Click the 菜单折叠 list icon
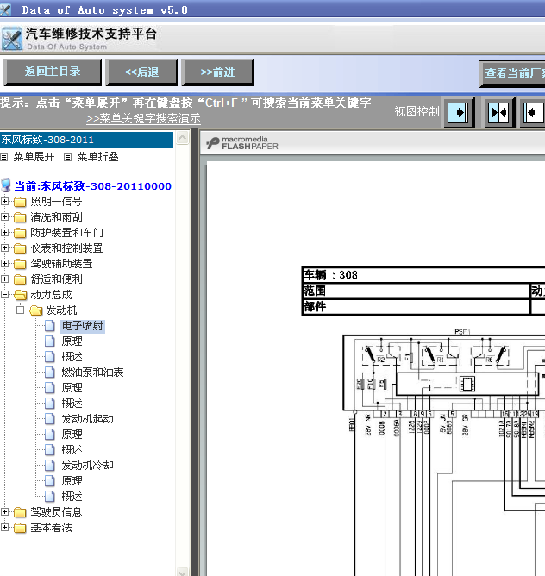The width and height of the screenshot is (545, 576). pyautogui.click(x=67, y=157)
